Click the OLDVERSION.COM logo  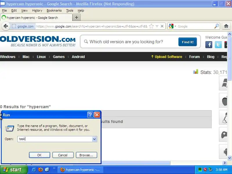pos(38,41)
